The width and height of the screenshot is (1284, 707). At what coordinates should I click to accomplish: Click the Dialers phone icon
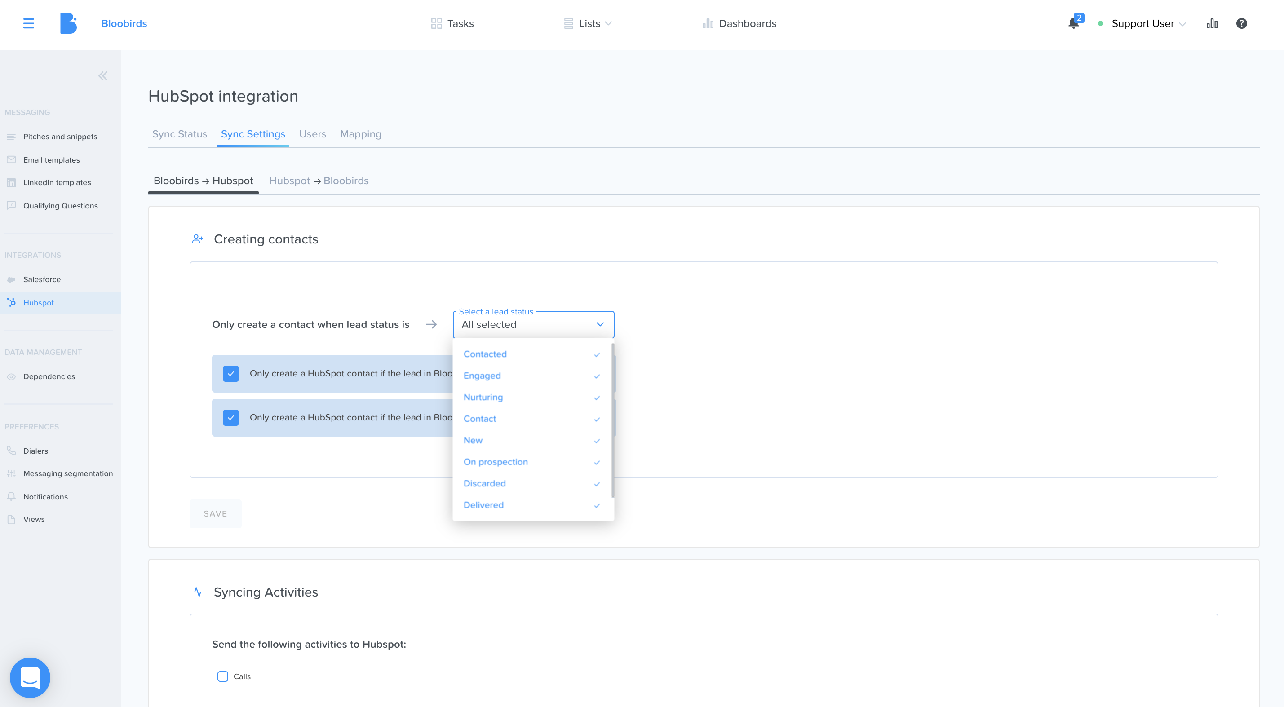[11, 451]
